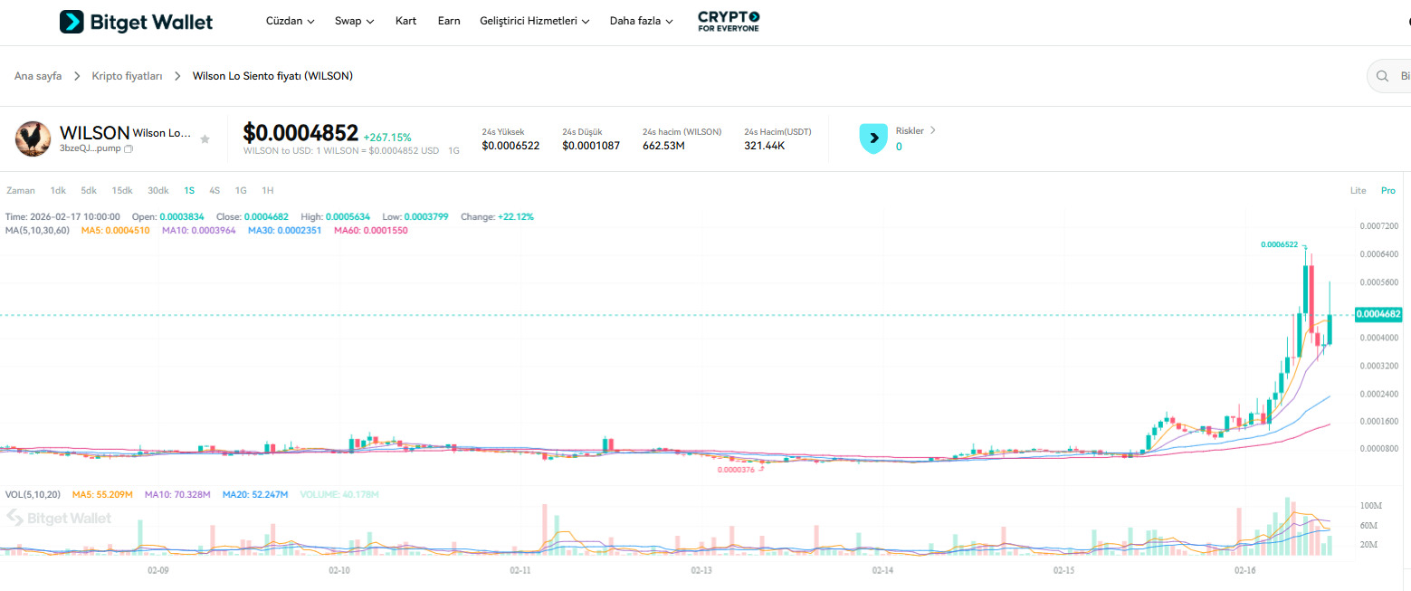The image size is (1411, 591).
Task: Open the Geliştirici Hizmetleri dropdown
Action: click(x=534, y=20)
